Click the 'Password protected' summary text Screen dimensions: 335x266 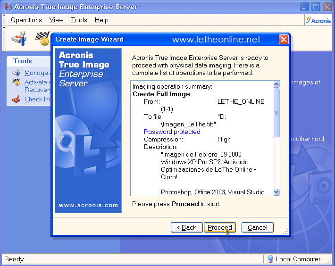click(172, 132)
